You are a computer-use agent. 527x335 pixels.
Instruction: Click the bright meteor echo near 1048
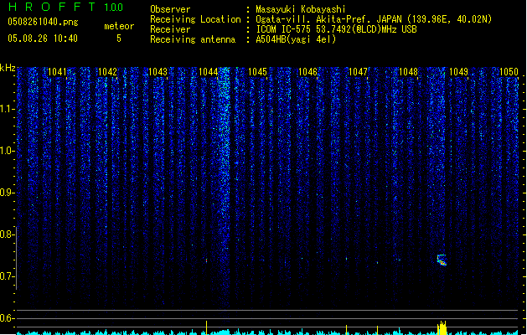442,260
